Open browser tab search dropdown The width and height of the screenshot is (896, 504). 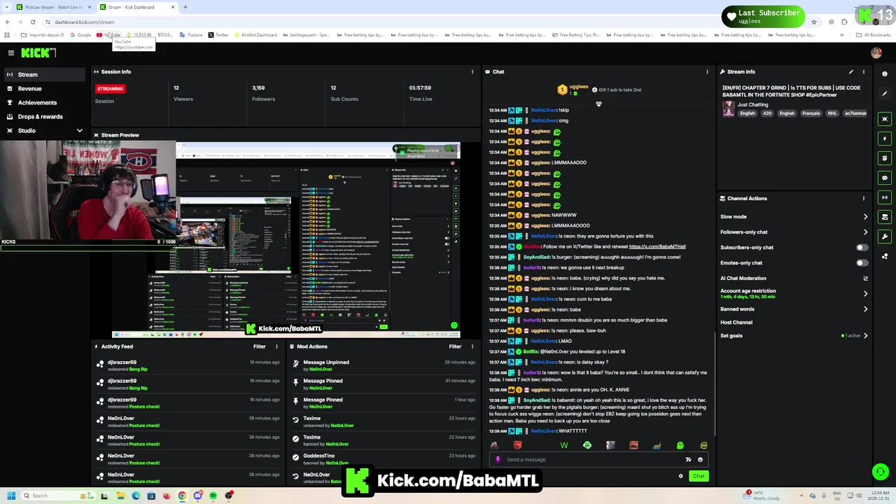click(x=7, y=7)
